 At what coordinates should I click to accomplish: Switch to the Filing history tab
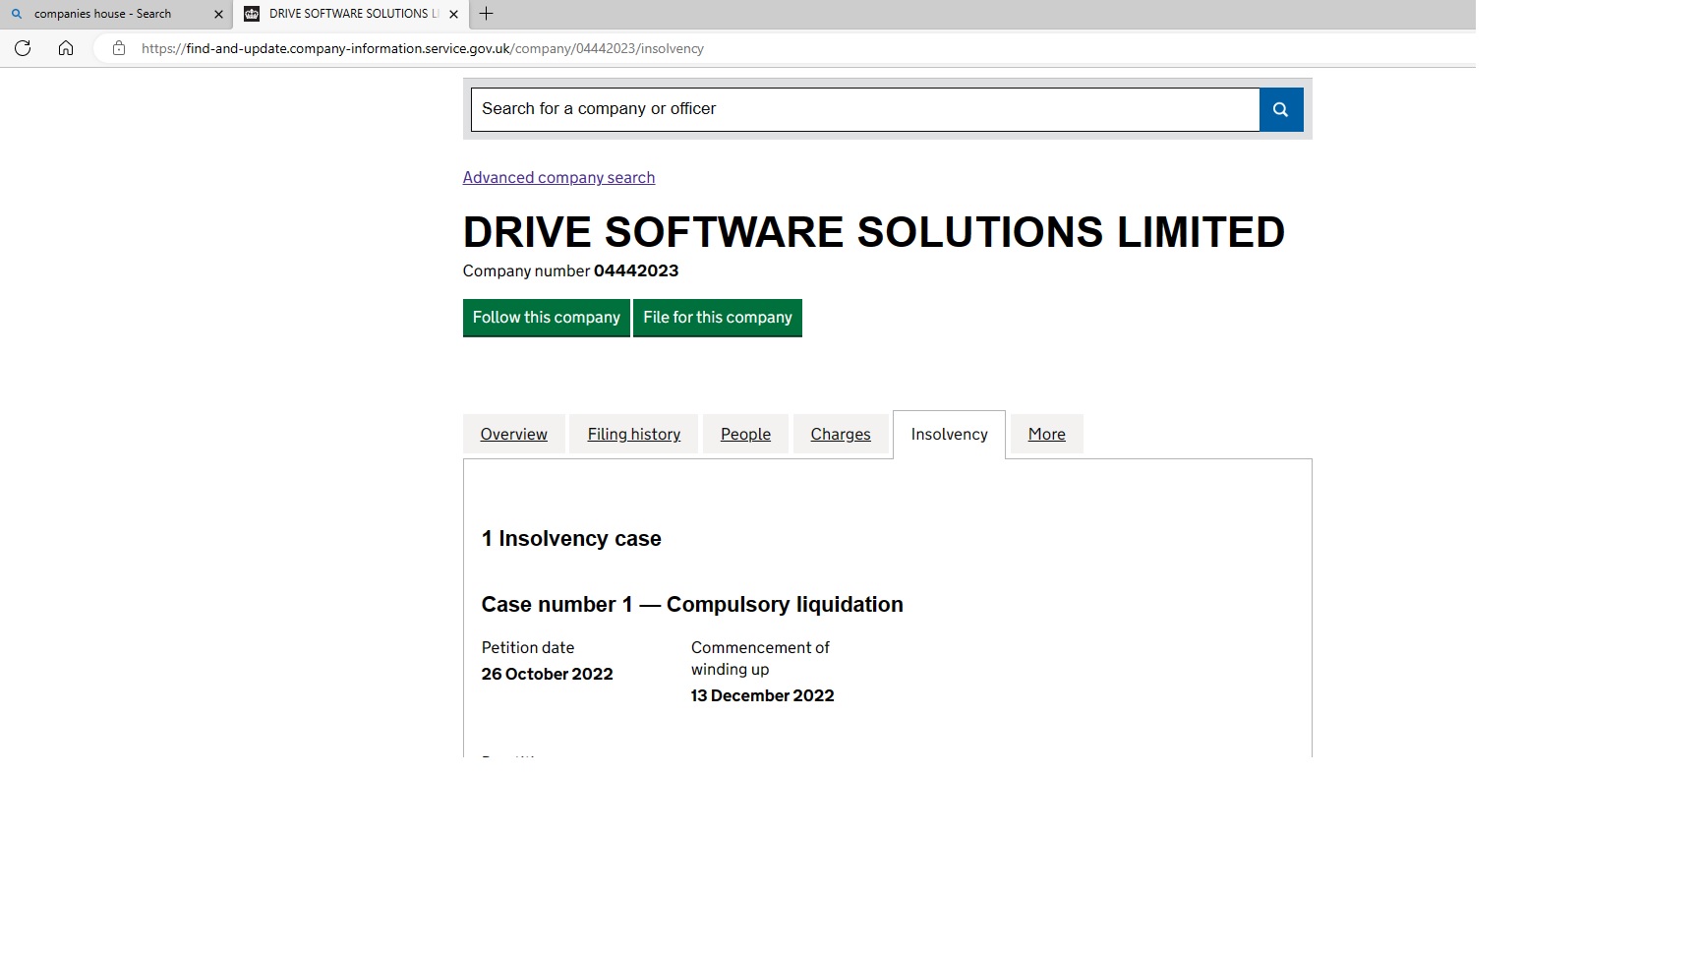[x=634, y=434]
